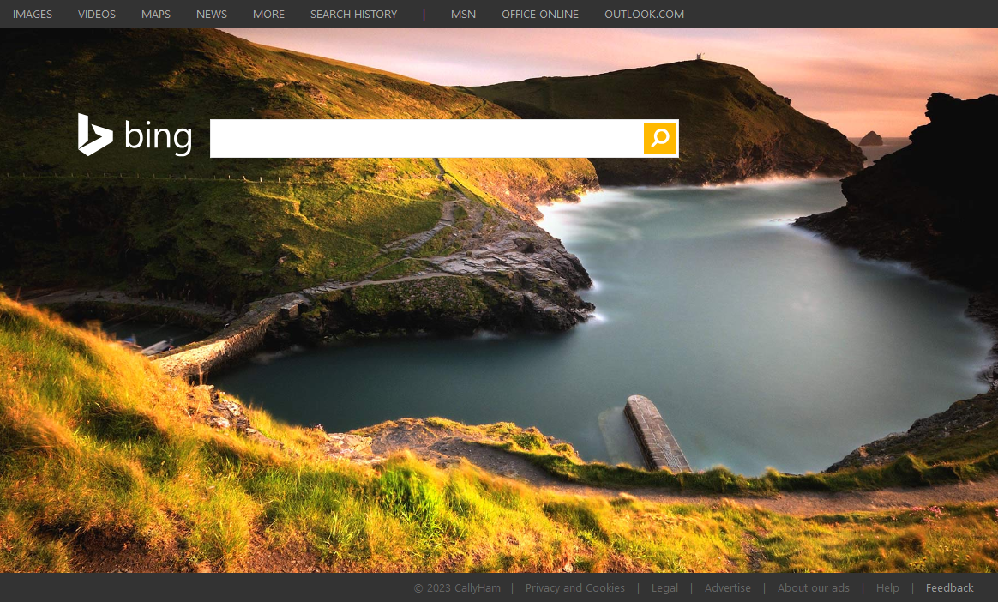Open Search History in top bar

point(353,14)
